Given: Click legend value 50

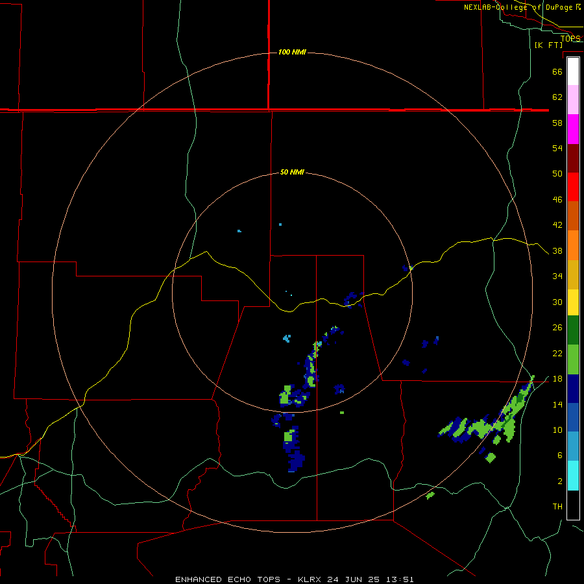Looking at the screenshot, I should [557, 173].
